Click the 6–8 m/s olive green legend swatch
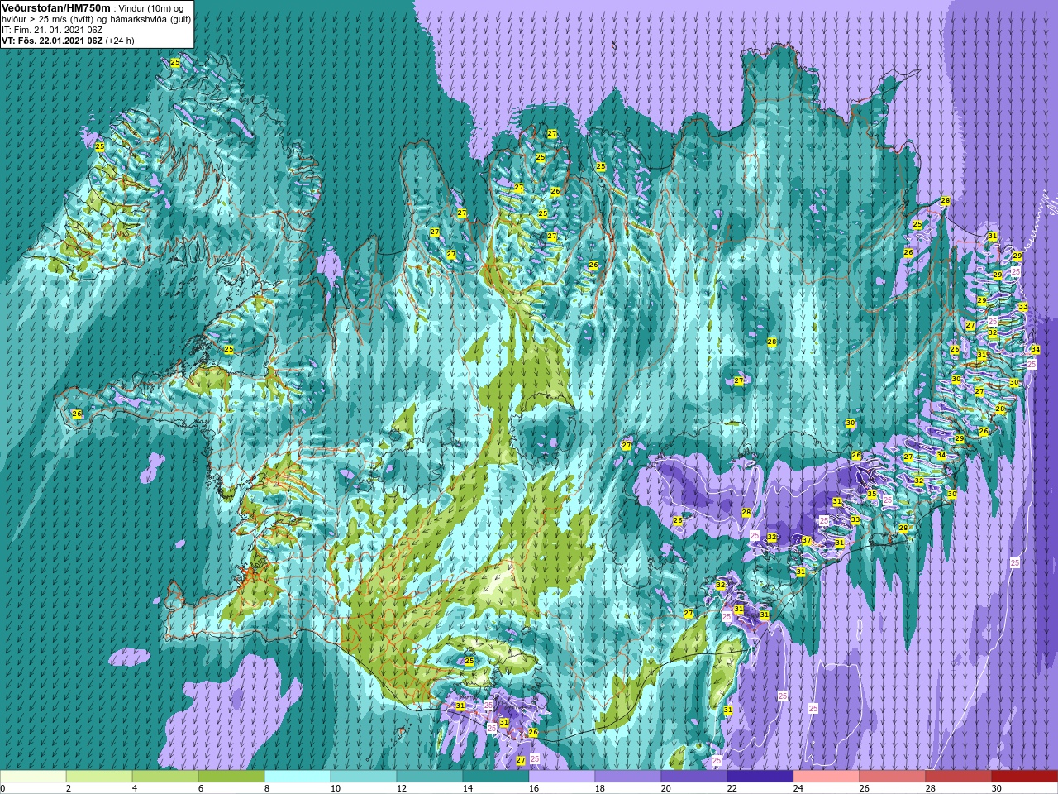 pyautogui.click(x=231, y=777)
